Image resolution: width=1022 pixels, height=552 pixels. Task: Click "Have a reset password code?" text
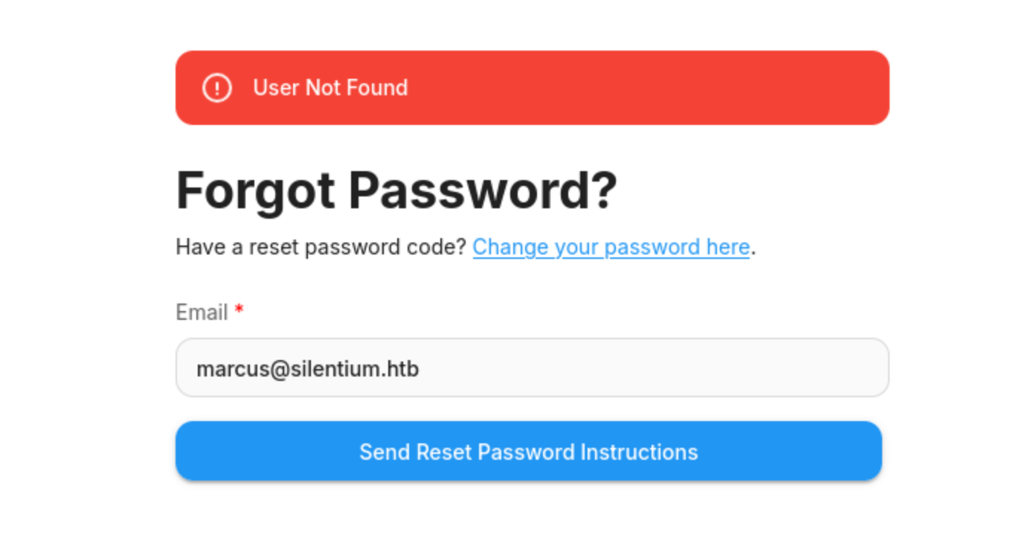(321, 247)
